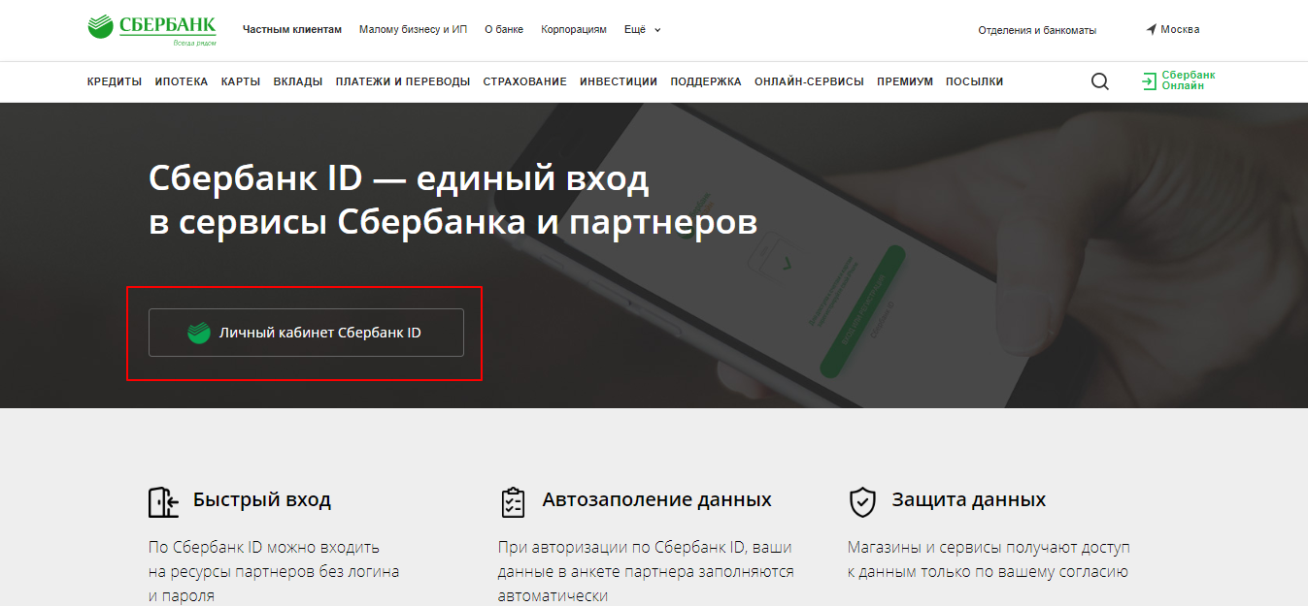Screen dimensions: 1308x606
Task: Select the Малому бизнесу и ИП tab
Action: (413, 29)
